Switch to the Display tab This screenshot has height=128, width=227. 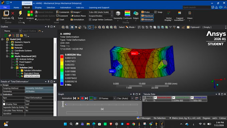pyautogui.click(x=38, y=8)
